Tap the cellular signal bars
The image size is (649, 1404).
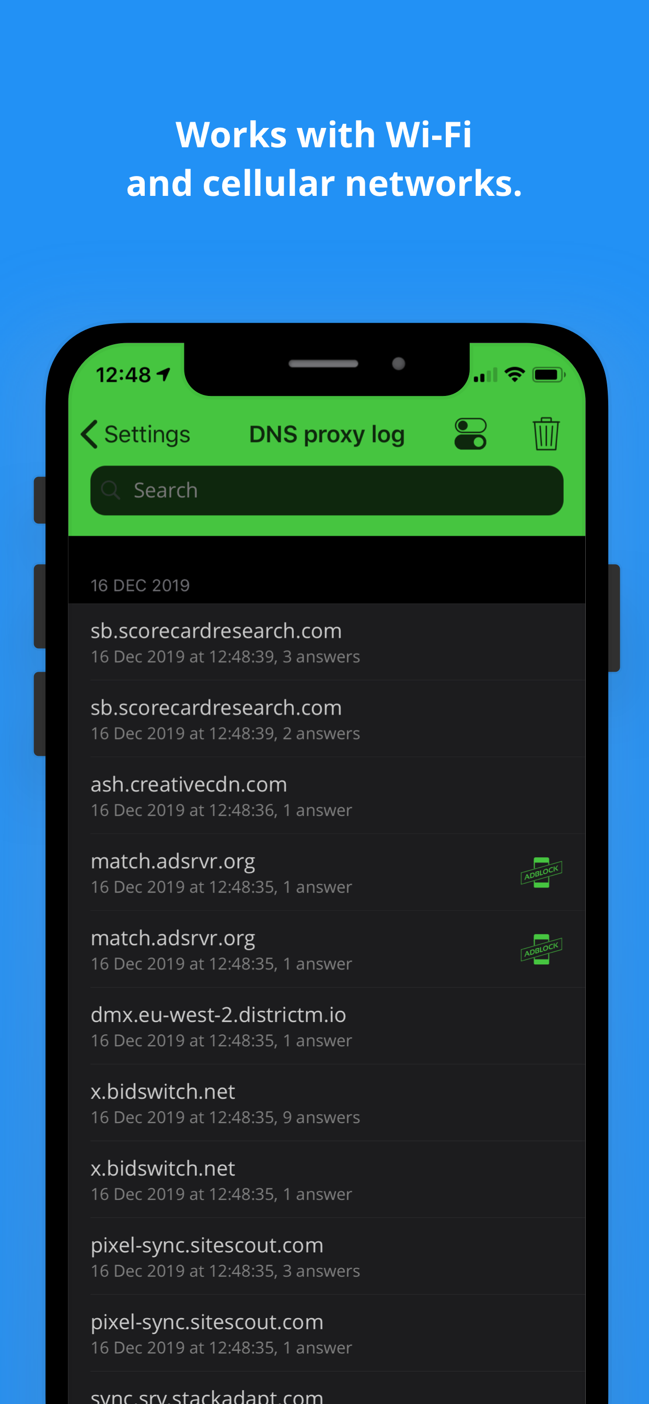pos(485,375)
